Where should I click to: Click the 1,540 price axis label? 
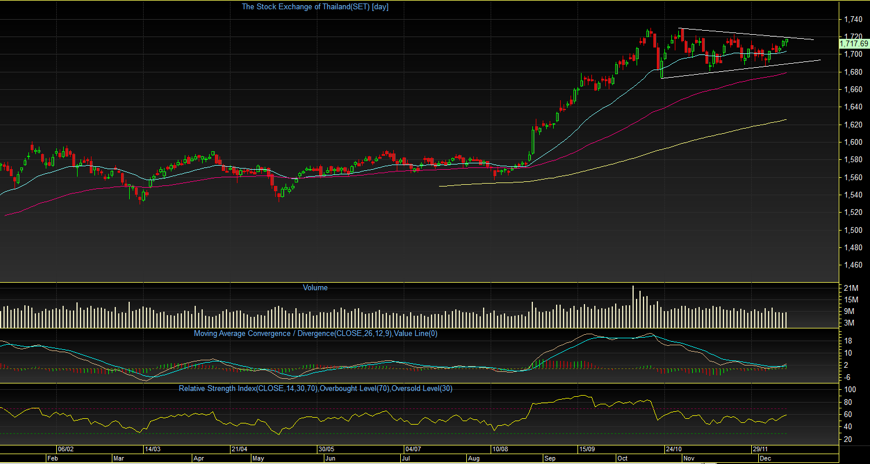(853, 195)
